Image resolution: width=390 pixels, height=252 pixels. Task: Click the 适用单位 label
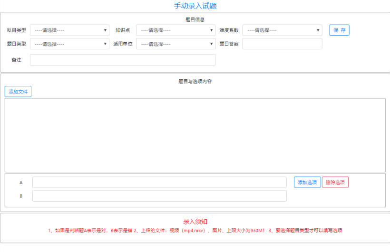tap(123, 44)
